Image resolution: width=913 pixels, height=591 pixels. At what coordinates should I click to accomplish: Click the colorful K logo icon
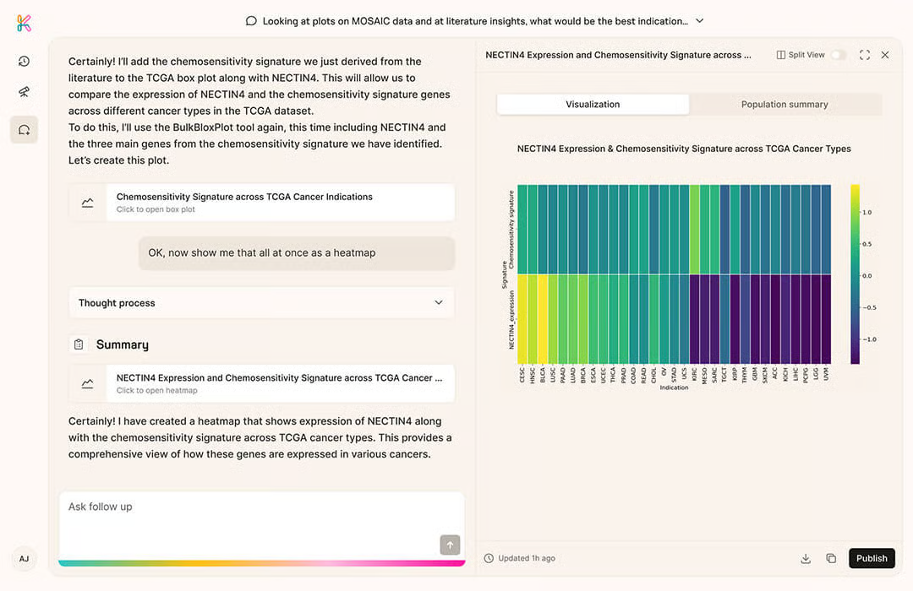24,23
